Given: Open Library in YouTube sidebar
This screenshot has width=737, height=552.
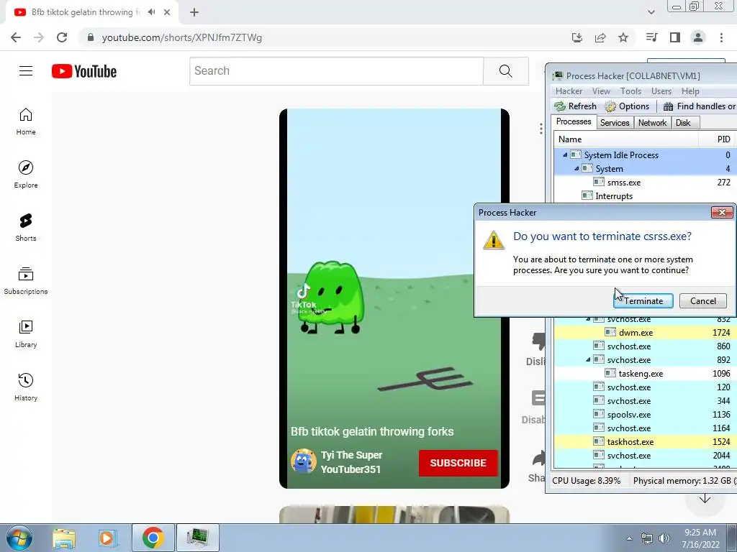Looking at the screenshot, I should [26, 333].
